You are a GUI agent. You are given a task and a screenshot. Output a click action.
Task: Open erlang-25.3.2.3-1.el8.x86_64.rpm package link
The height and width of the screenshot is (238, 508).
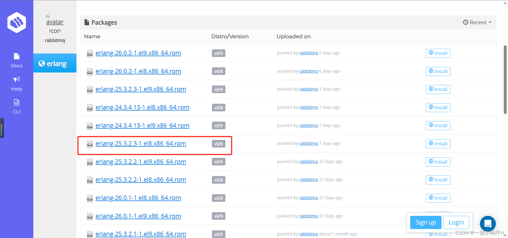pyautogui.click(x=141, y=144)
